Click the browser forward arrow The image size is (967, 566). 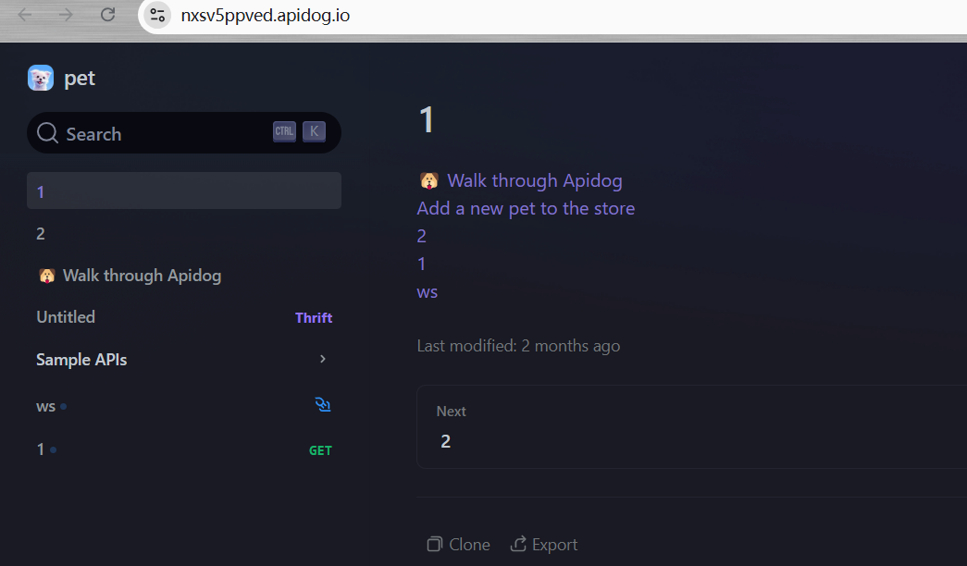66,14
